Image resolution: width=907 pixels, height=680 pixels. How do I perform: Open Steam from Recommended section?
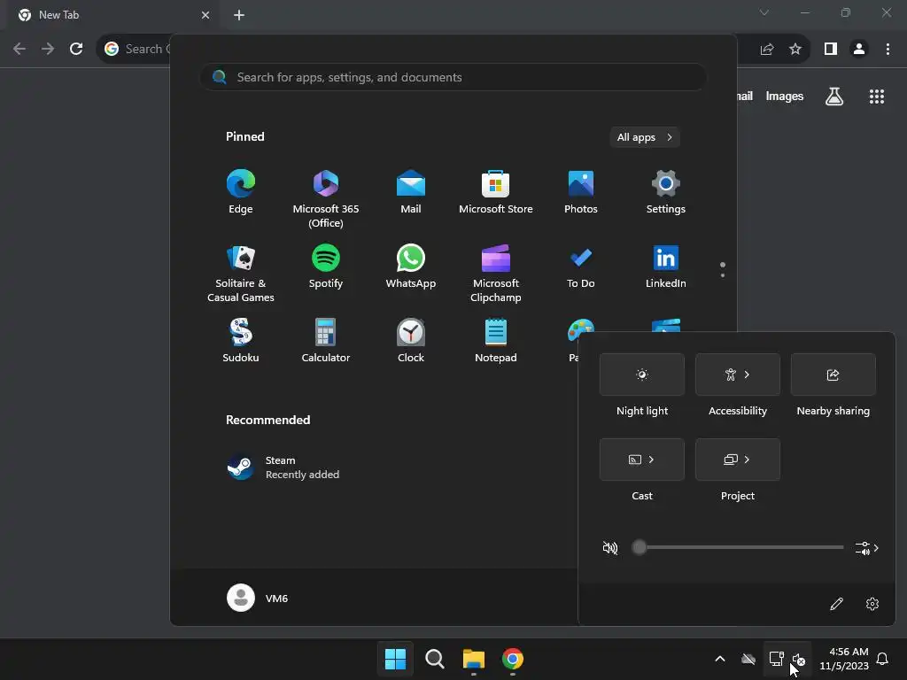click(x=283, y=467)
